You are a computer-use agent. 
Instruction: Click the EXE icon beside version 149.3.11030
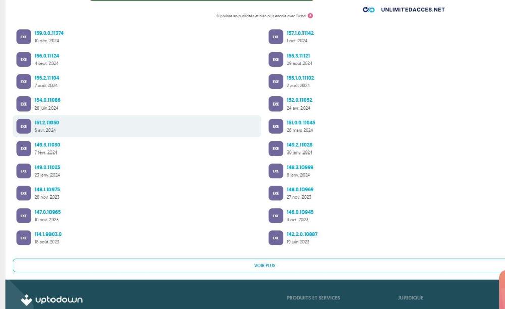pos(24,149)
